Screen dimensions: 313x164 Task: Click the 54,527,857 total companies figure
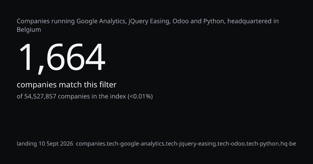pos(40,97)
